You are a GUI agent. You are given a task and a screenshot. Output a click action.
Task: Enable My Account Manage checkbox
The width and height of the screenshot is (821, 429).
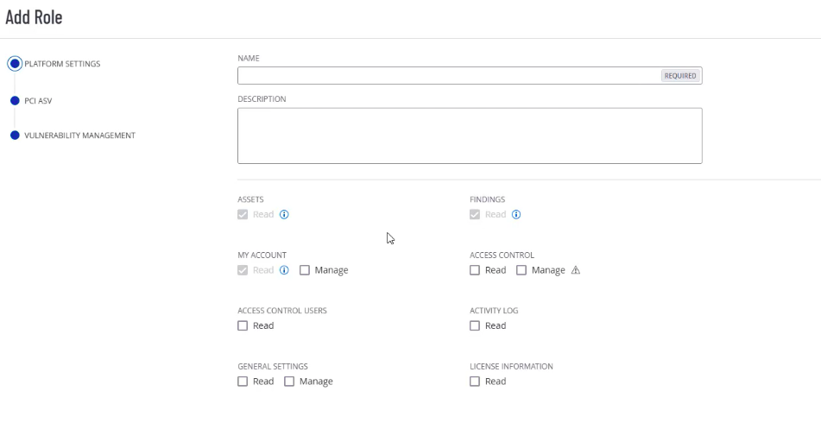pyautogui.click(x=305, y=270)
